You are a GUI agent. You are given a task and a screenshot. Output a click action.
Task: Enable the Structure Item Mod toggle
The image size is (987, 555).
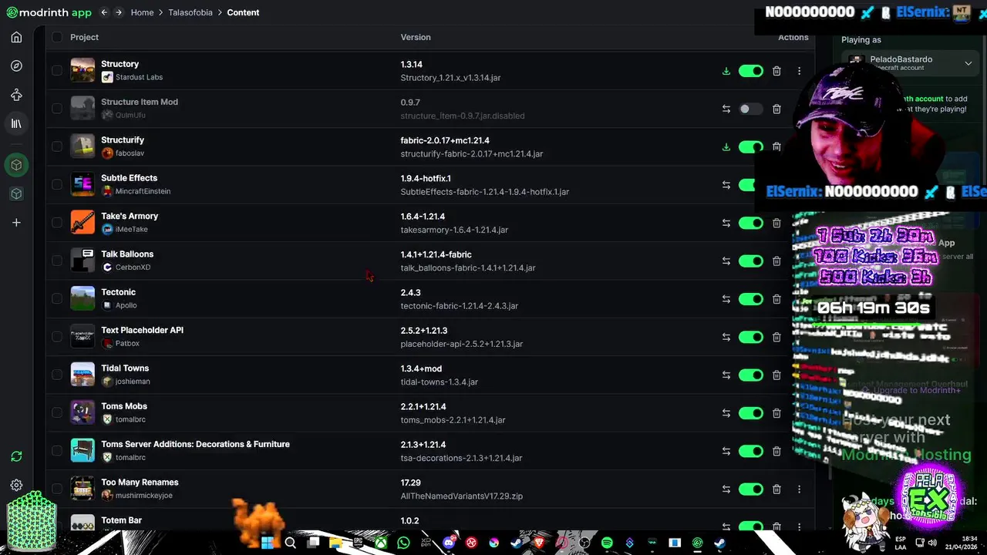(750, 109)
